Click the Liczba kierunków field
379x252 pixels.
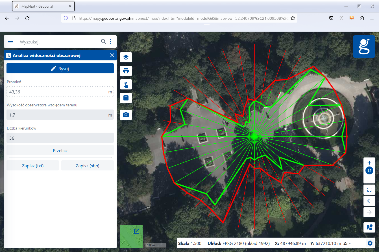(56, 138)
